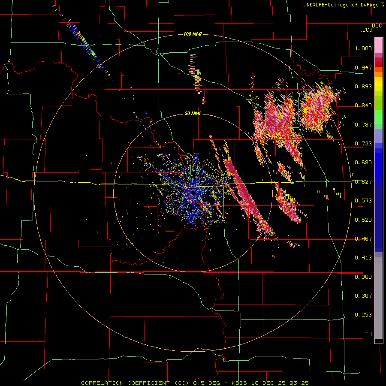Click the 0.787 value on the color scale
This screenshot has height=386, width=386.
(x=363, y=124)
